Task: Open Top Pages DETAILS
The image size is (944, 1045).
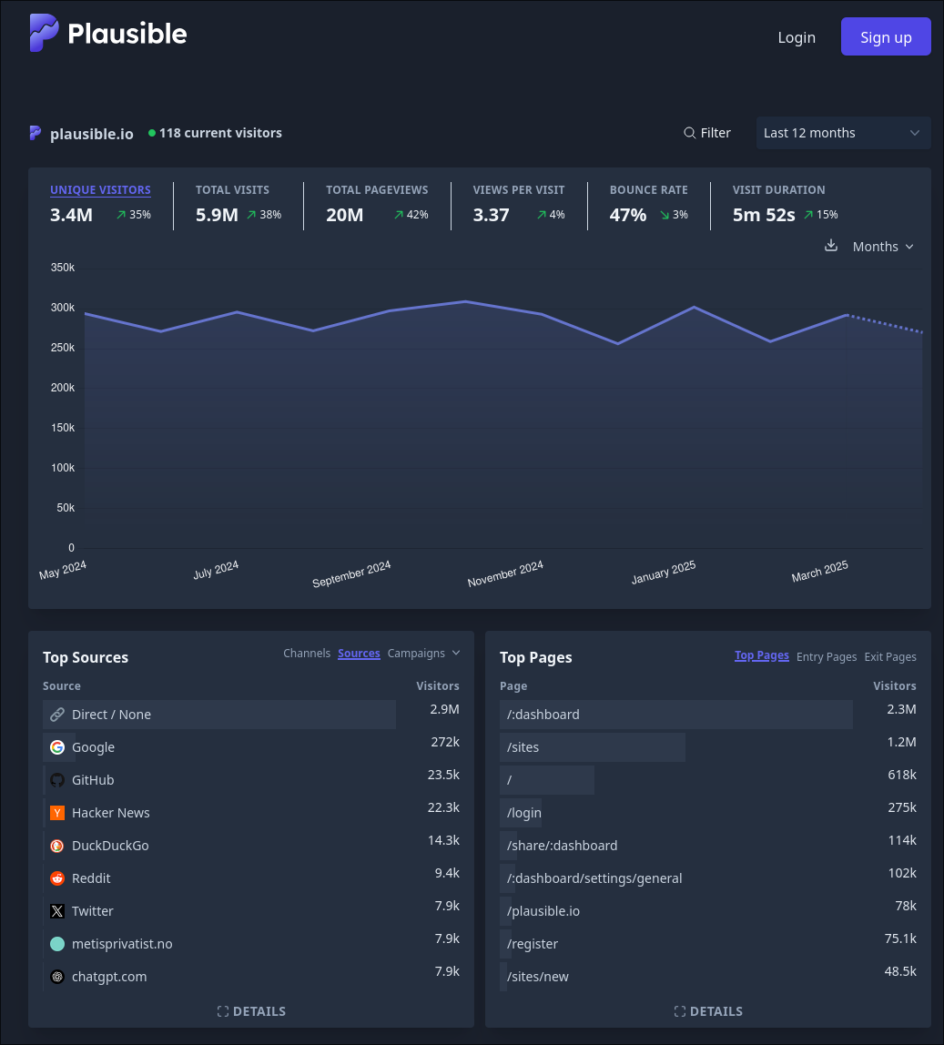Action: tap(708, 1011)
